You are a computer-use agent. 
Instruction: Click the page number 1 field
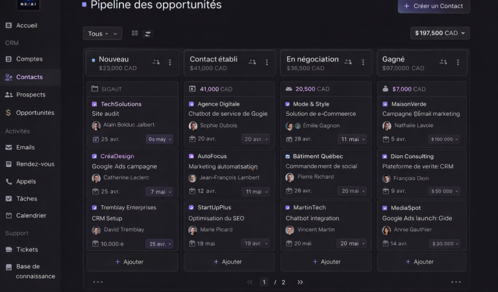coord(264,282)
